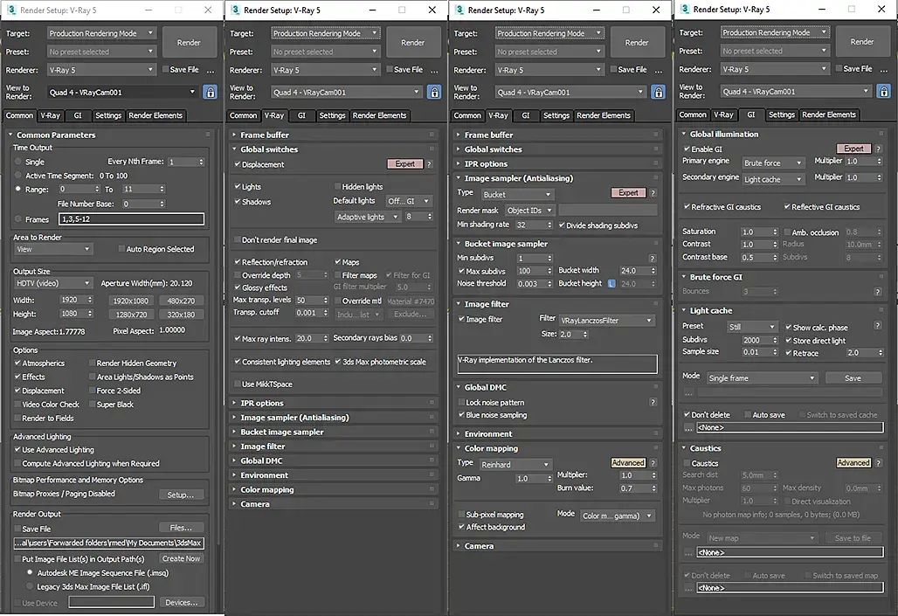
Task: Click ellipsis next to Save File in first window
Action: click(x=211, y=71)
